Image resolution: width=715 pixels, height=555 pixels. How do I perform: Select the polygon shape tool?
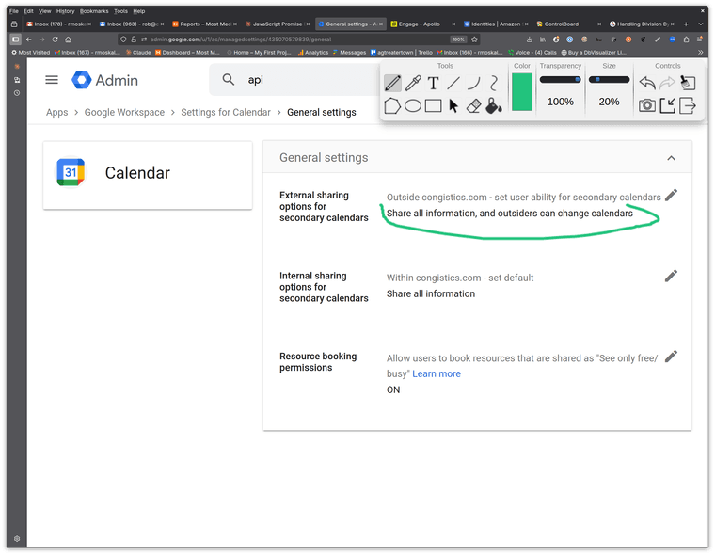(x=392, y=106)
